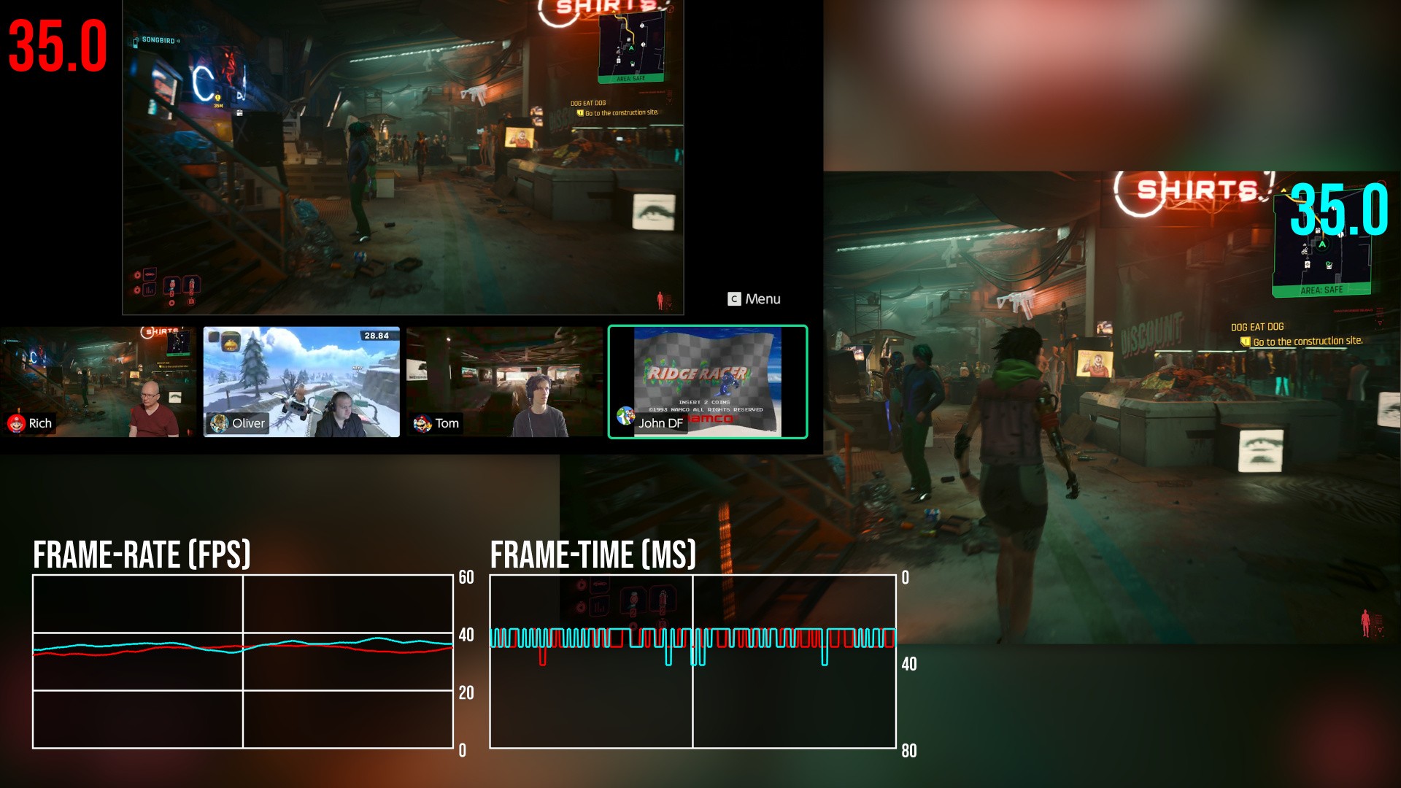Click Tom's Mario avatar icon
The height and width of the screenshot is (788, 1401).
pyautogui.click(x=422, y=423)
